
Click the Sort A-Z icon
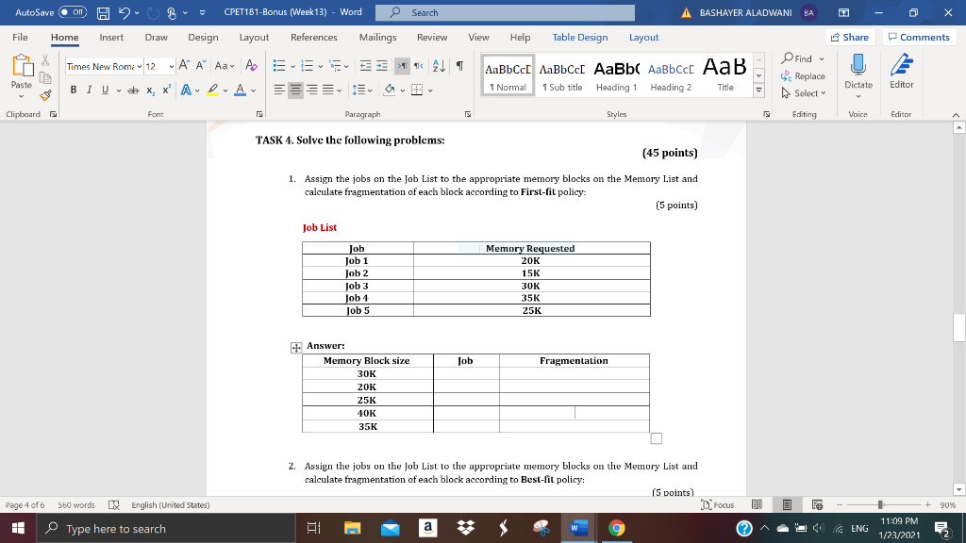pos(439,65)
